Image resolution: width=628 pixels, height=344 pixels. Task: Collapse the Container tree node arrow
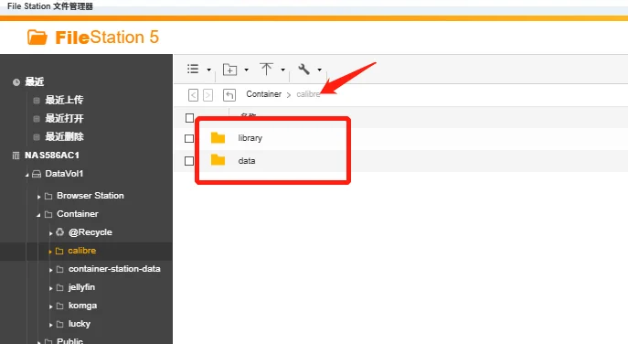[x=38, y=215]
